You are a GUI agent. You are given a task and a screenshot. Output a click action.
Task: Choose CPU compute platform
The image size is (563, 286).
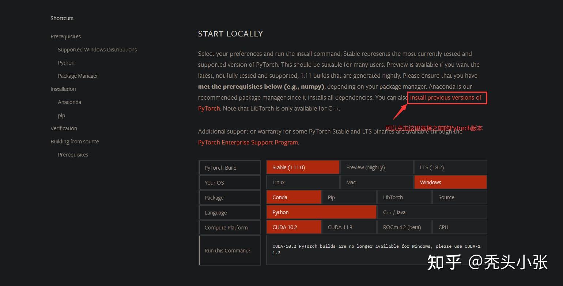460,227
